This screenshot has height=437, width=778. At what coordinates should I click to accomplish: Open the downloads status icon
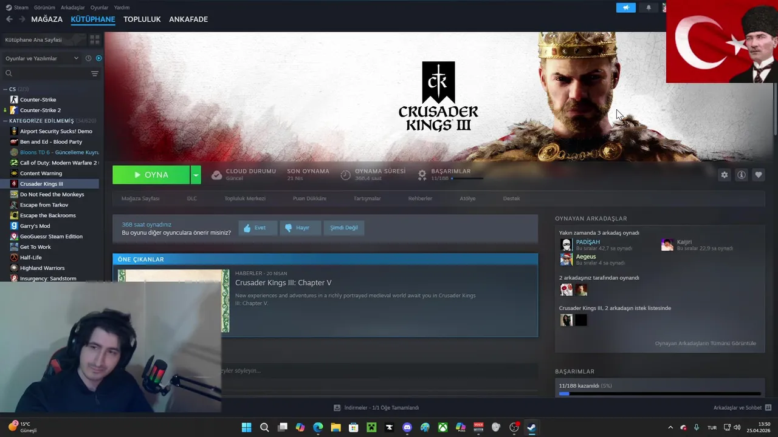[337, 408]
